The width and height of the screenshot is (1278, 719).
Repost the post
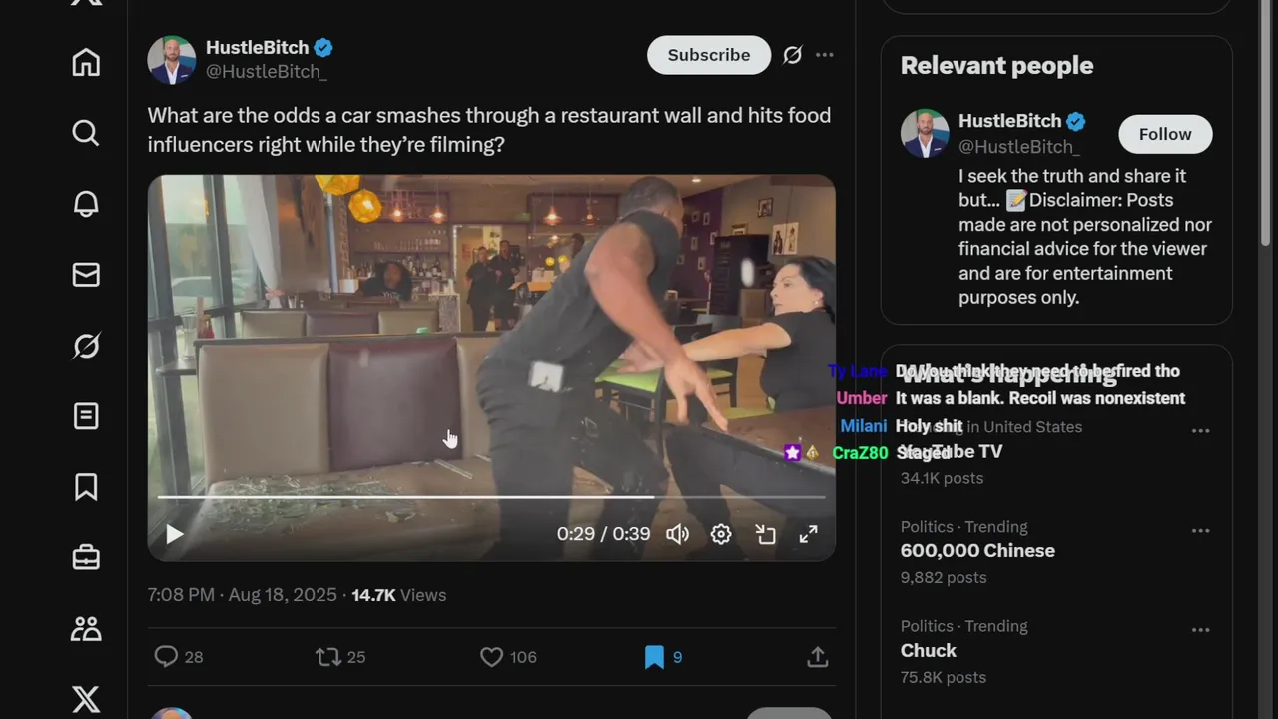pos(340,657)
